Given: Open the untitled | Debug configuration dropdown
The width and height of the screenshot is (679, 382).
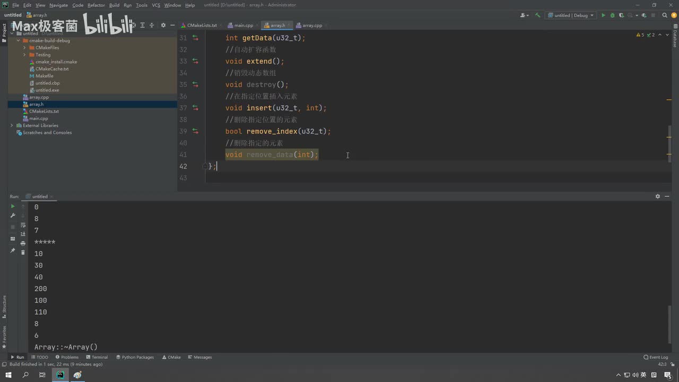Looking at the screenshot, I should pyautogui.click(x=571, y=15).
